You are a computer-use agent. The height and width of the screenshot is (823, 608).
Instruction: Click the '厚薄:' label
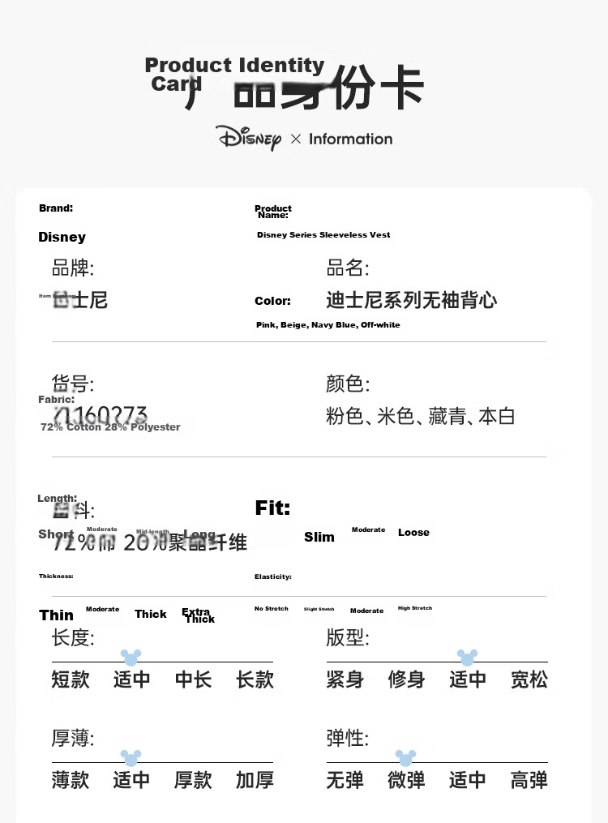73,738
